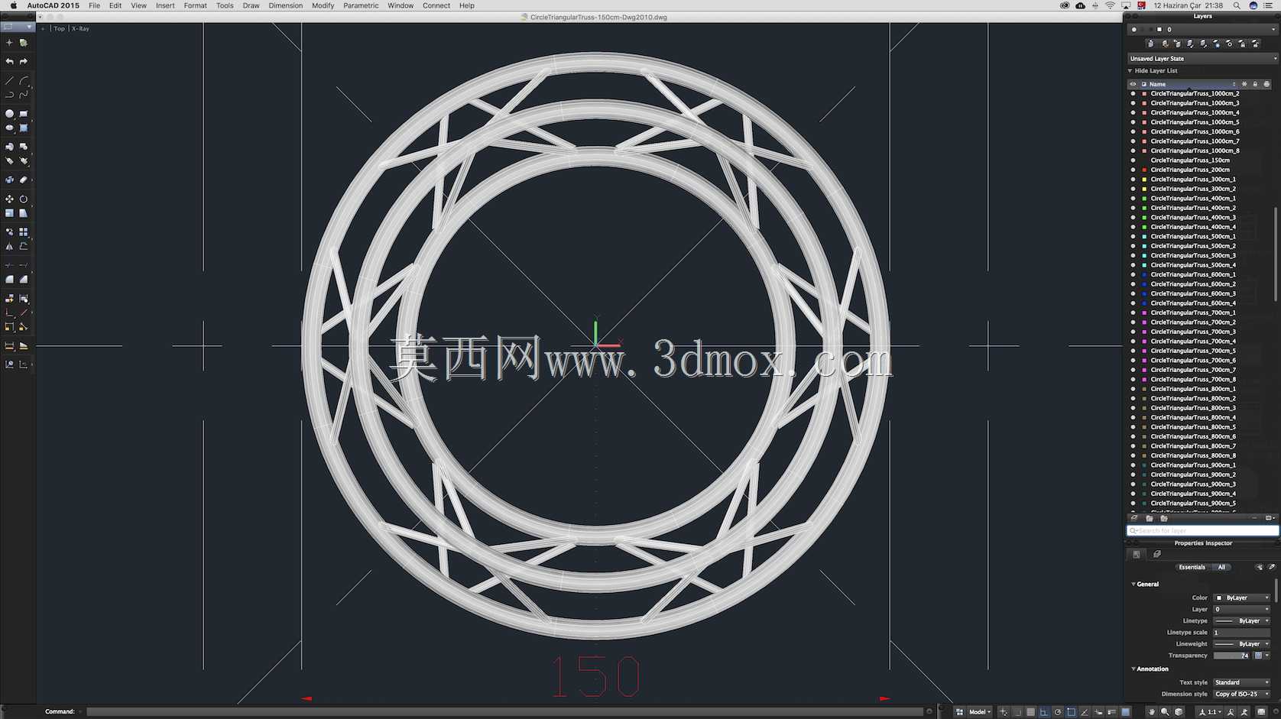Image resolution: width=1281 pixels, height=719 pixels.
Task: Select the Linear Dimension tool
Action: point(9,346)
